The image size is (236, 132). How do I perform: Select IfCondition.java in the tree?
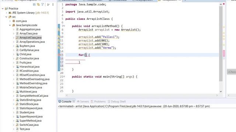coord(29,71)
